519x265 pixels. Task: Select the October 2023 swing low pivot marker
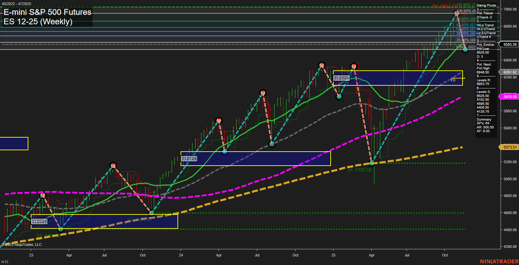coord(152,213)
